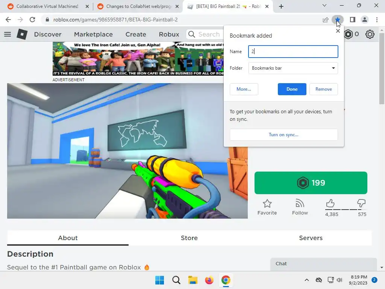Image resolution: width=385 pixels, height=289 pixels.
Task: Buy game access for 199 Robux
Action: (x=311, y=183)
